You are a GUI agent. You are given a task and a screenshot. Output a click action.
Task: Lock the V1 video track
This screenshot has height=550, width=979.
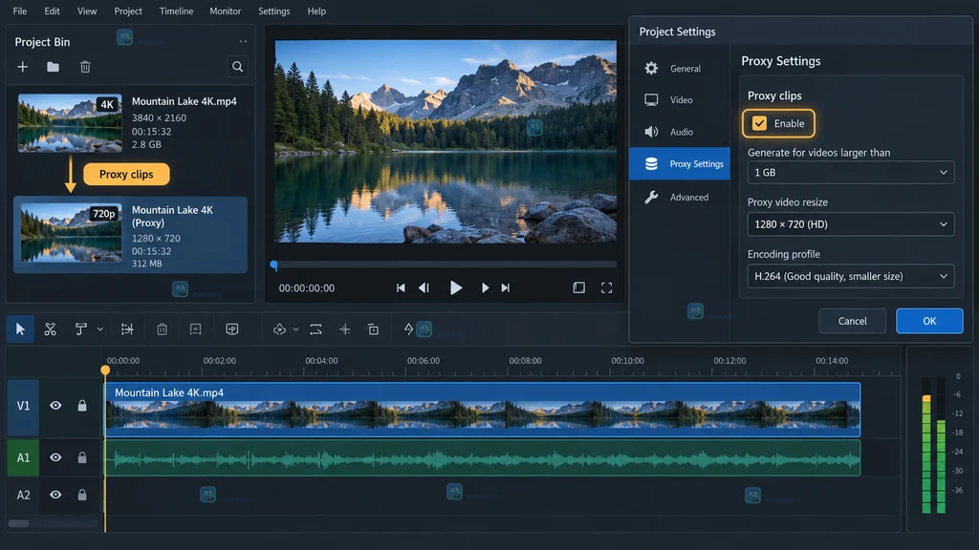[82, 405]
